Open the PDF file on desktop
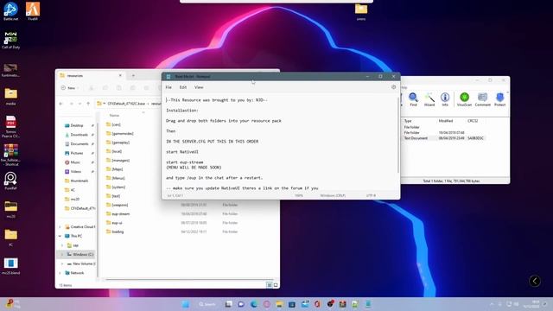553x311 pixels. coord(10,126)
